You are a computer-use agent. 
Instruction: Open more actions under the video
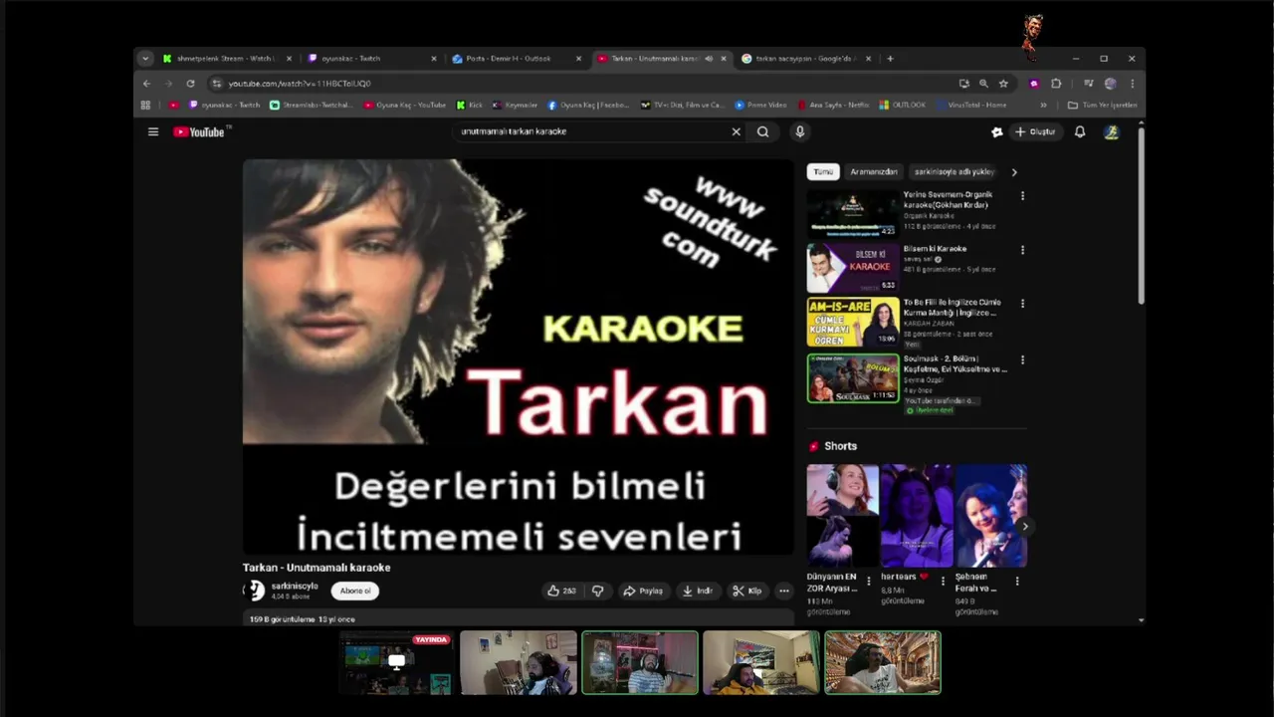coord(784,591)
